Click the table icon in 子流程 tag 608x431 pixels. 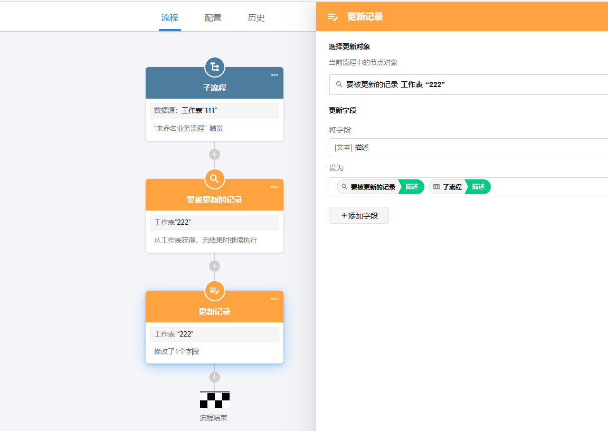click(x=436, y=187)
